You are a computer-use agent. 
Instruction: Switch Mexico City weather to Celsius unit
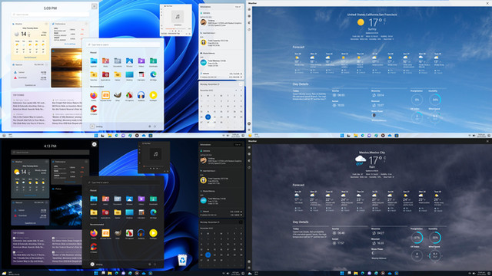click(x=384, y=157)
